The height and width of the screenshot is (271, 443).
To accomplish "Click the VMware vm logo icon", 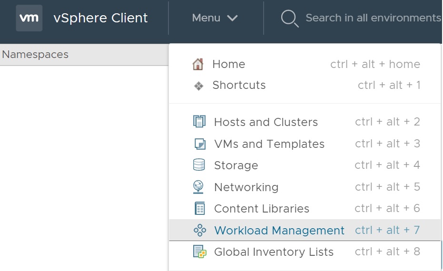I will pos(29,18).
